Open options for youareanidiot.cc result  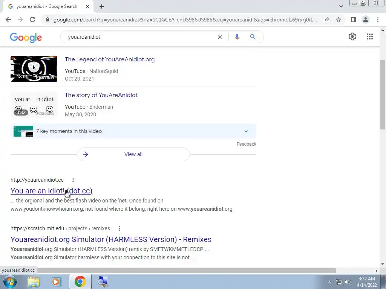[73, 180]
